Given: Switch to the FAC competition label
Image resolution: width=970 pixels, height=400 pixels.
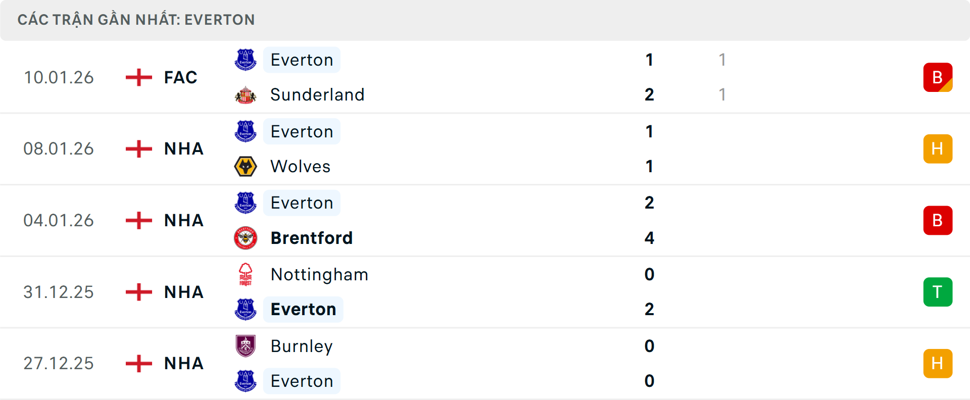Looking at the screenshot, I should 180,77.
